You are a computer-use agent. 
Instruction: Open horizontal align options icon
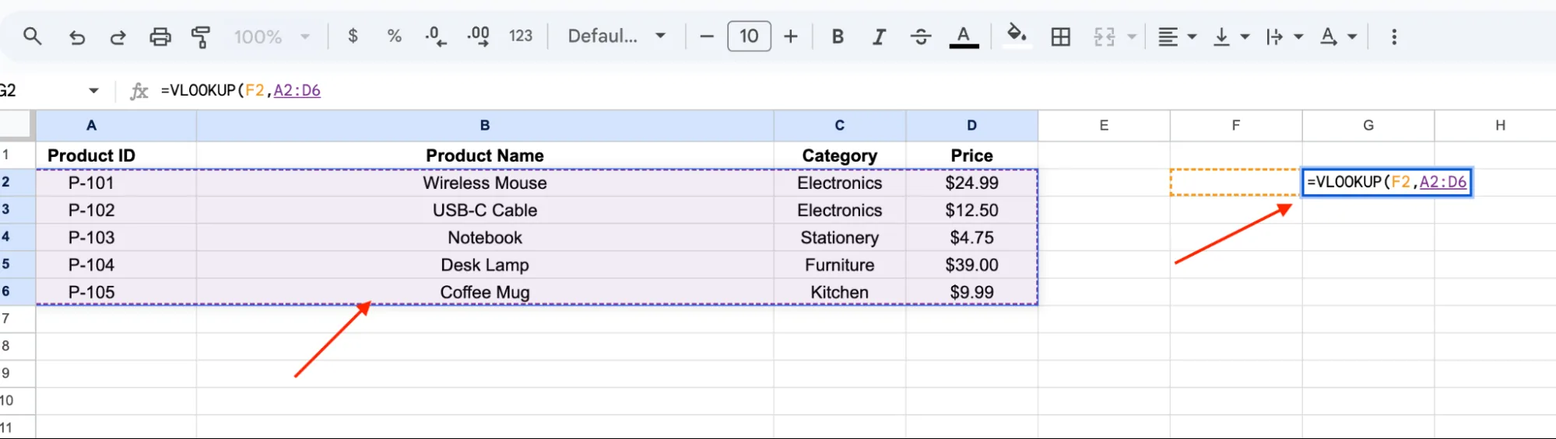click(x=1168, y=37)
